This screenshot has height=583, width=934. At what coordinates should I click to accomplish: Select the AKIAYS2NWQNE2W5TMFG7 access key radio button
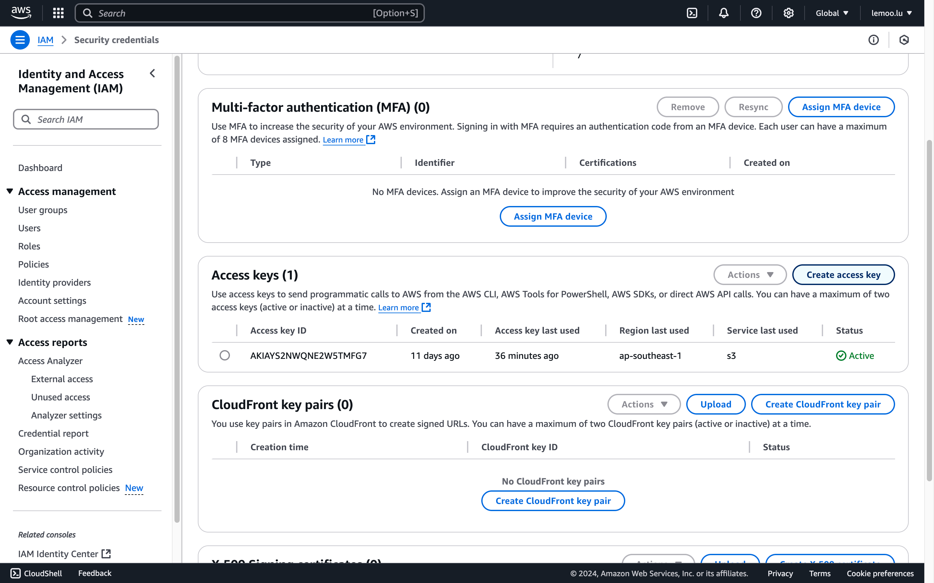pyautogui.click(x=225, y=355)
